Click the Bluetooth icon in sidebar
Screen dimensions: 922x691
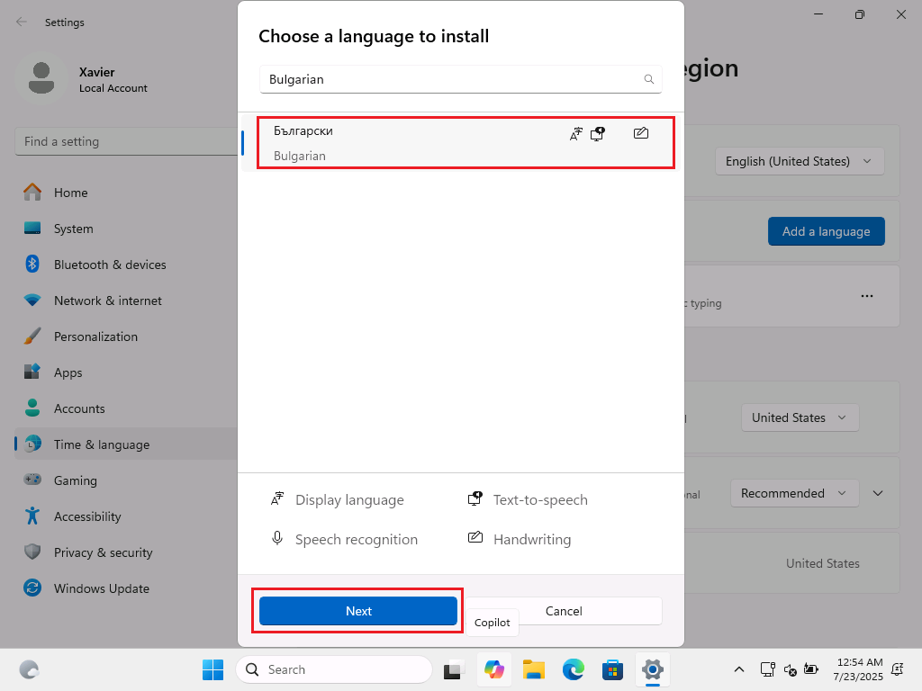click(x=32, y=264)
